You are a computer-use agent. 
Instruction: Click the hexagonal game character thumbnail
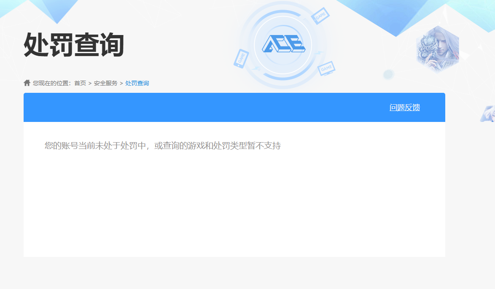tap(437, 49)
